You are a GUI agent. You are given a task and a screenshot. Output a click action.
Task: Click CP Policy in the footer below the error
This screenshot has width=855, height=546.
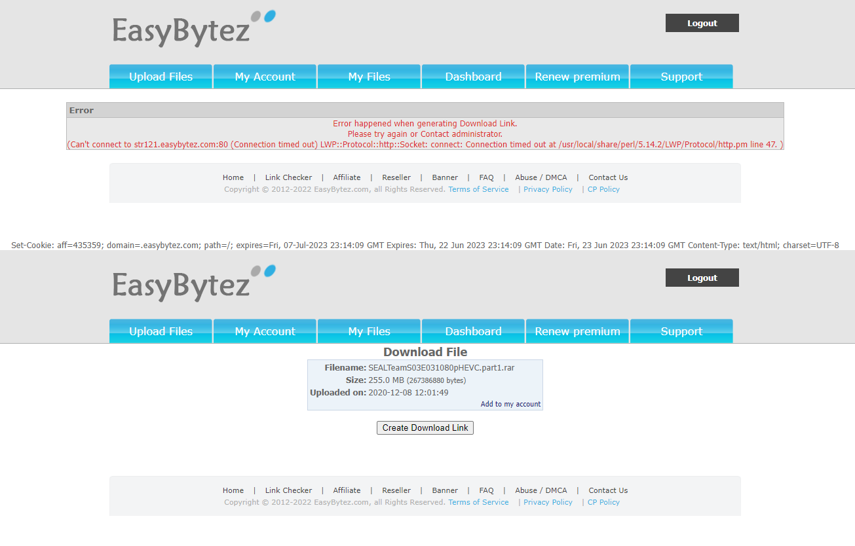click(x=603, y=189)
